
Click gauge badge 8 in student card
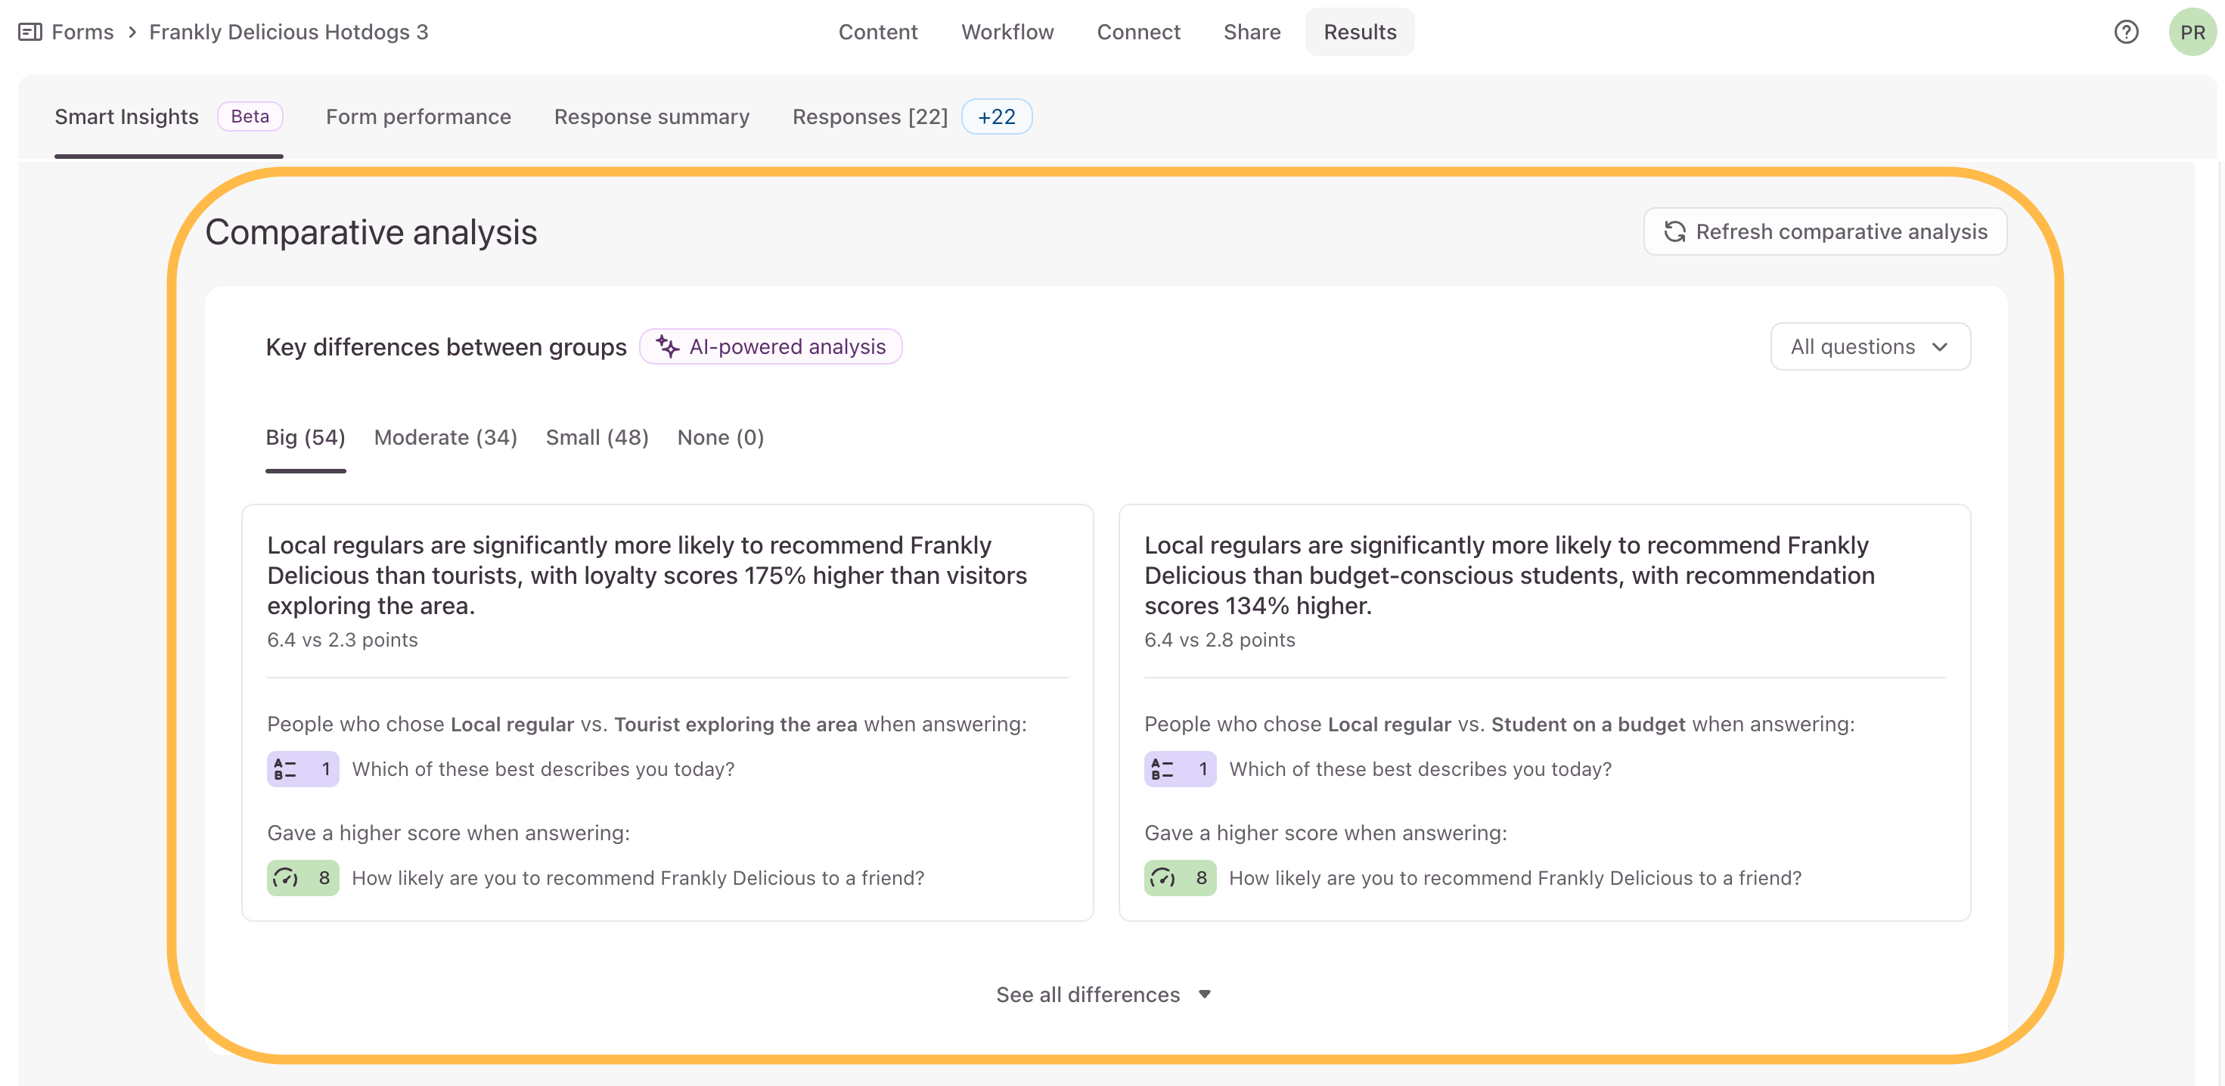click(x=1180, y=878)
